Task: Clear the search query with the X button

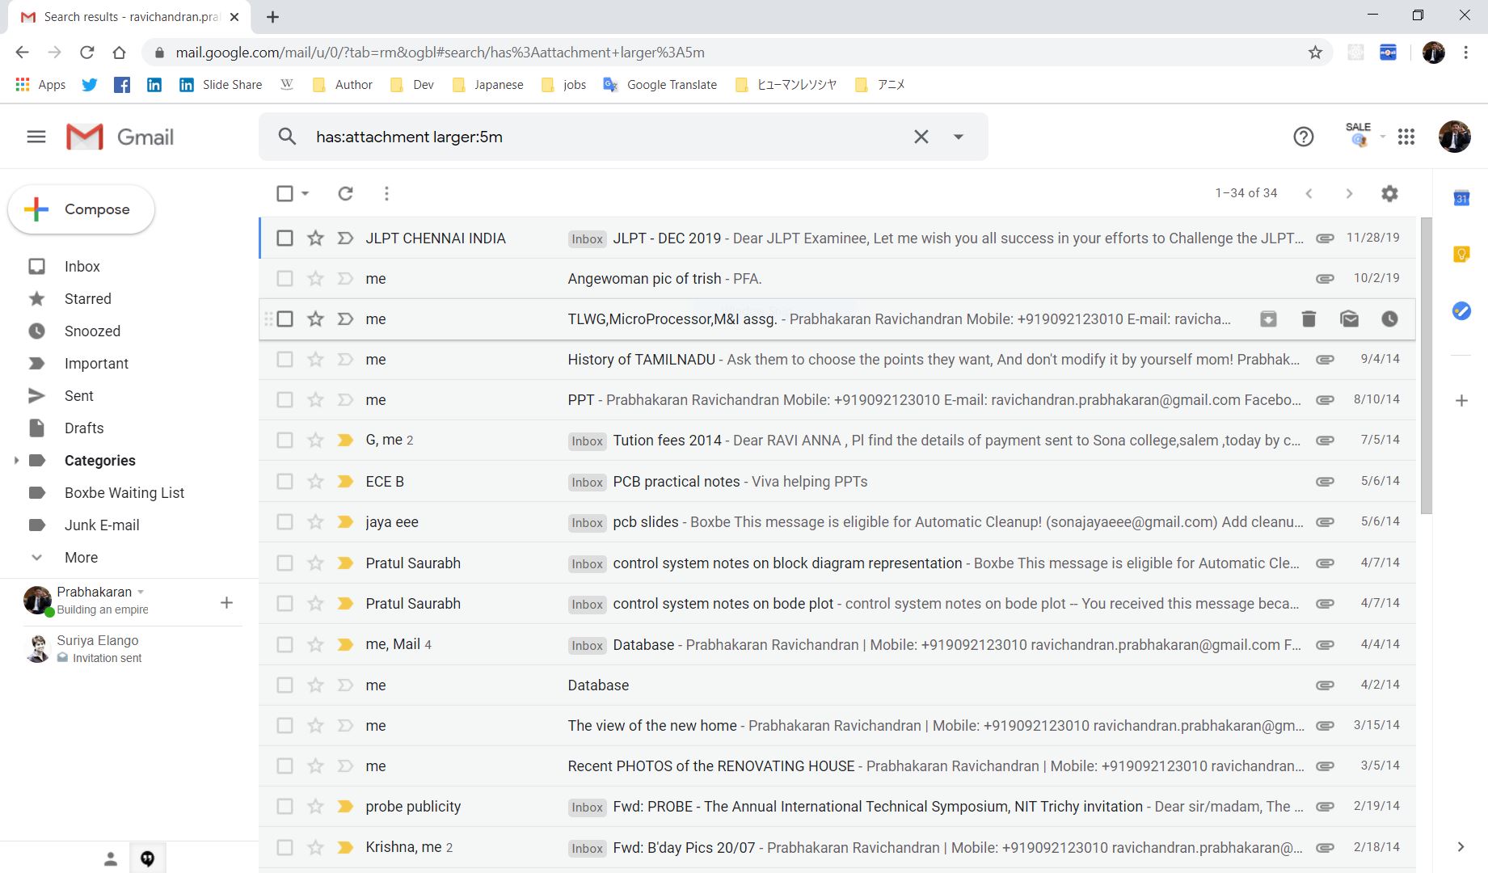Action: pos(921,137)
